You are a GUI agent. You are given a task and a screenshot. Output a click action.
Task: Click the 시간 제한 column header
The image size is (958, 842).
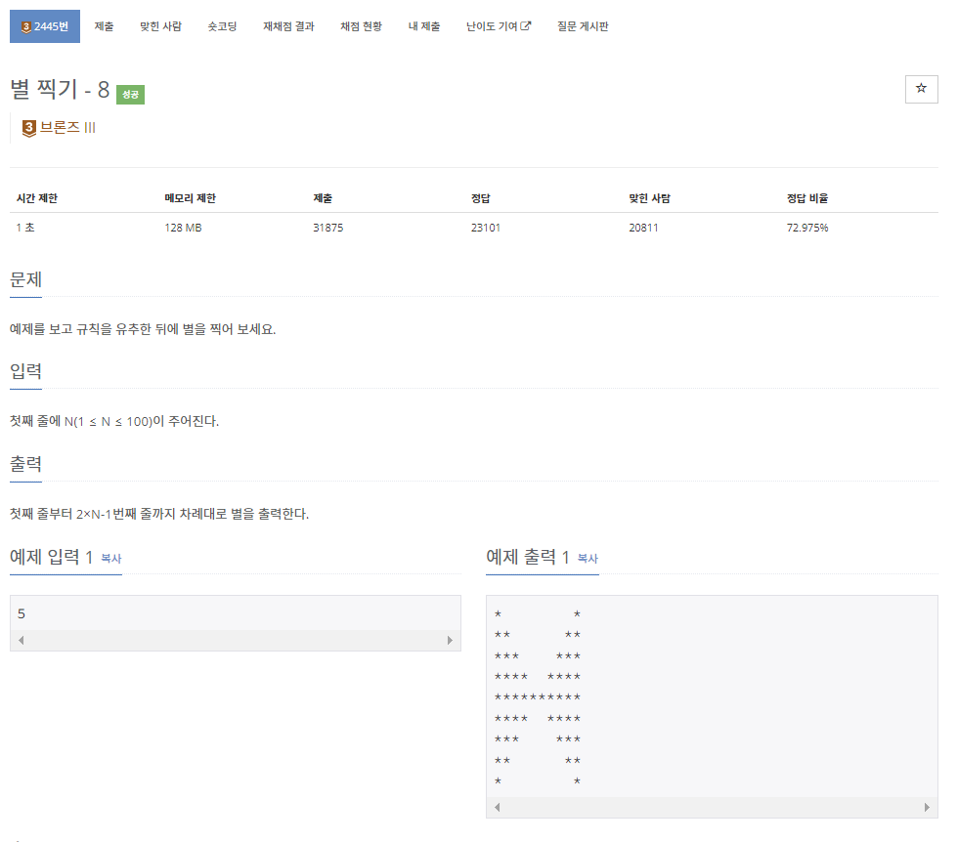coord(37,198)
